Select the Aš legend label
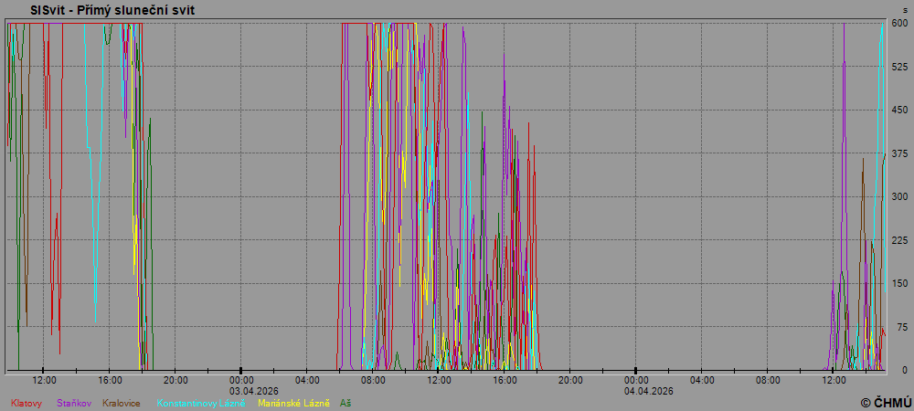Screen dimensions: 914x411 tap(345, 403)
